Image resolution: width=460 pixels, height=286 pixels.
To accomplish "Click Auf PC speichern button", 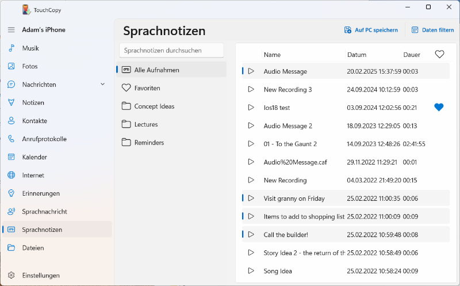I will click(371, 30).
